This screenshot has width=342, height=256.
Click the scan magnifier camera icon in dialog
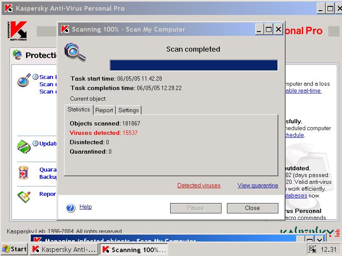pos(75,52)
